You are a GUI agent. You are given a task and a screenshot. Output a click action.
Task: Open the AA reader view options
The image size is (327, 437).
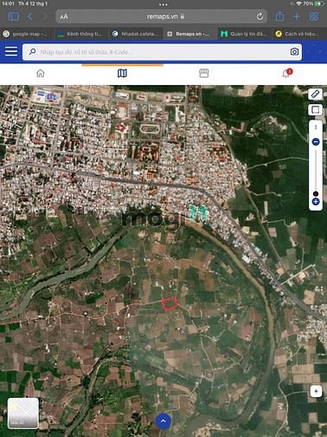(64, 16)
